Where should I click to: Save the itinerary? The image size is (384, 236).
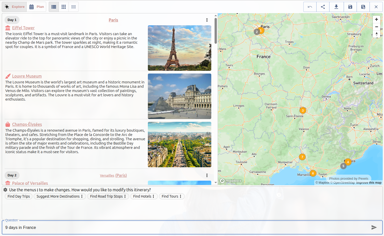(350, 7)
